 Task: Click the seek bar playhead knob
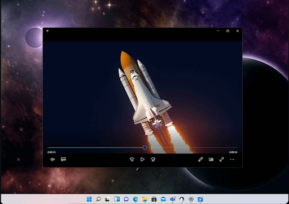click(144, 148)
